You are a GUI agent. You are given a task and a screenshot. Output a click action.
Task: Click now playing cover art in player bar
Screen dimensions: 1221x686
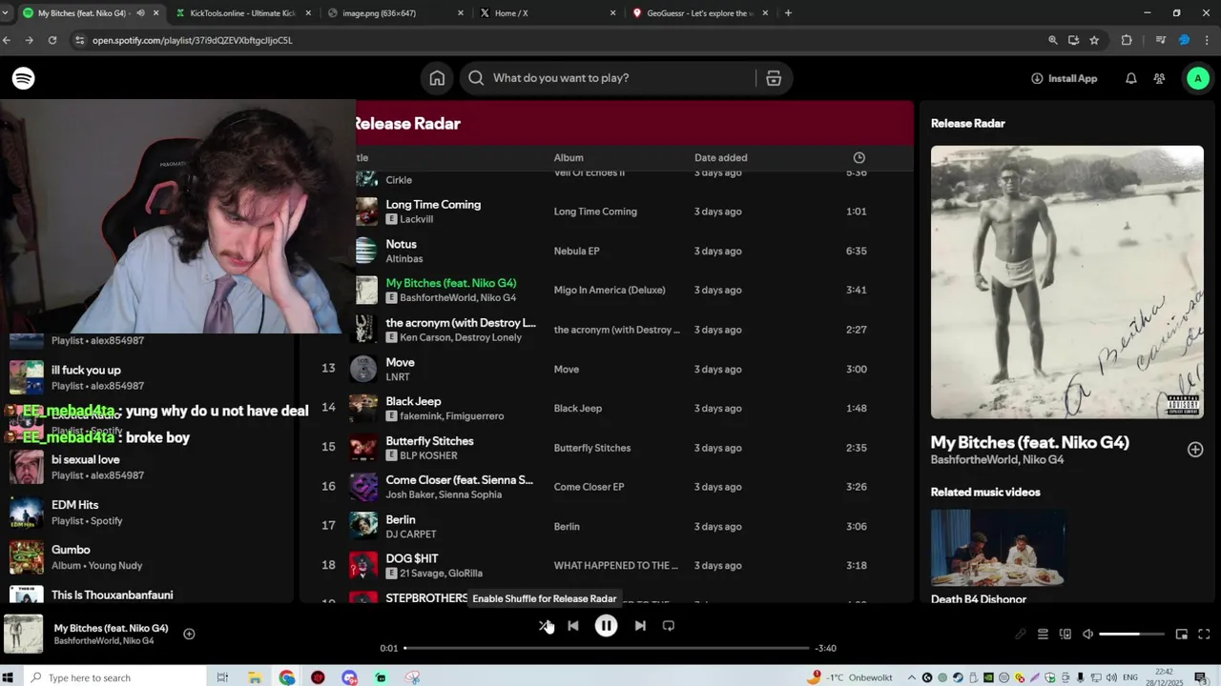coord(23,634)
